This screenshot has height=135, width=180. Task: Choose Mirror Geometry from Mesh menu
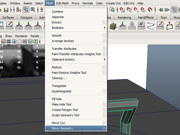(62, 128)
